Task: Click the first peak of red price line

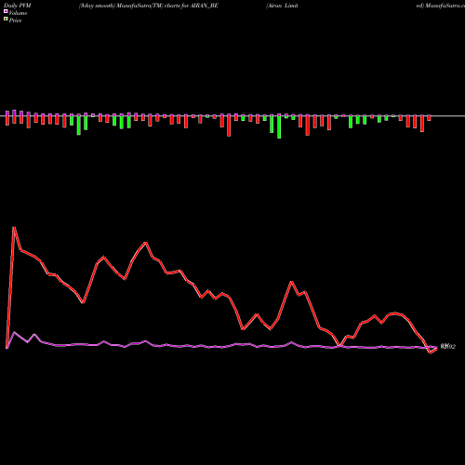Action: [14, 227]
